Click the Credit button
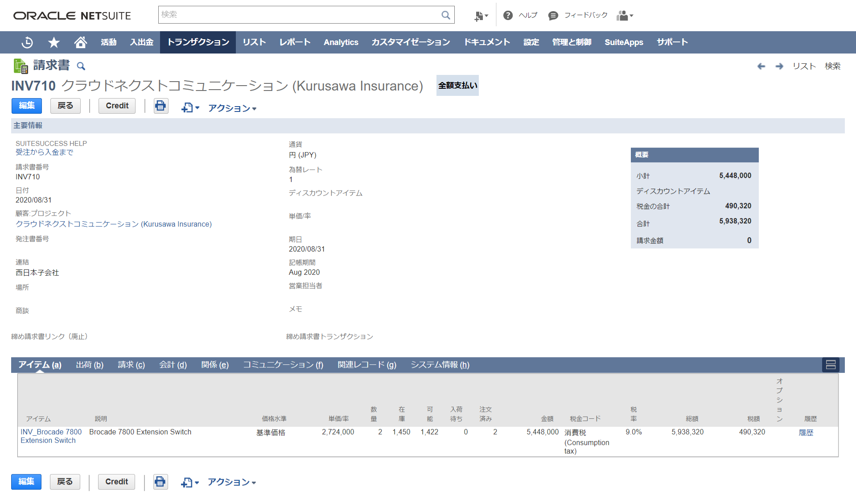Viewport: 856px width, 503px height. click(116, 105)
